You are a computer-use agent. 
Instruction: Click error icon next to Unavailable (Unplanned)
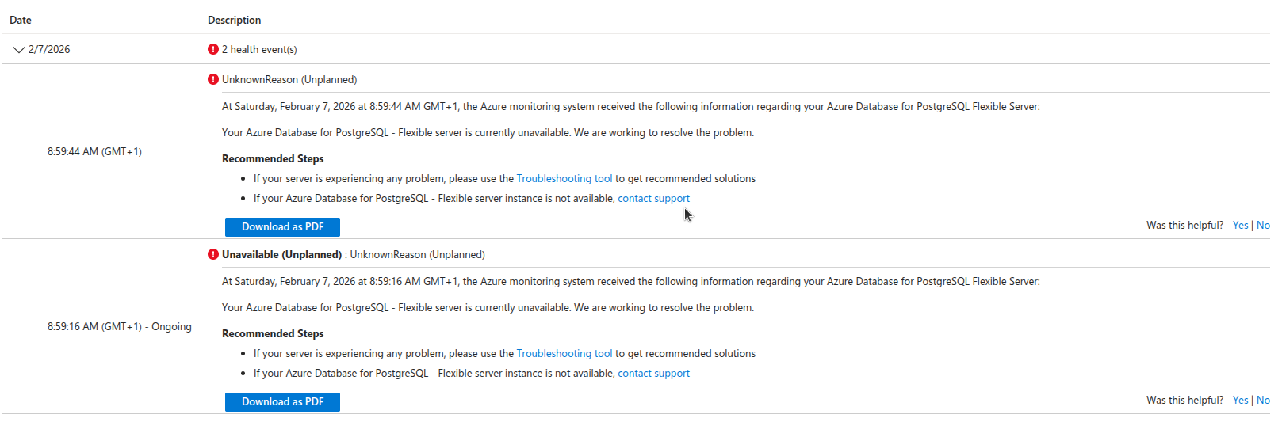213,254
